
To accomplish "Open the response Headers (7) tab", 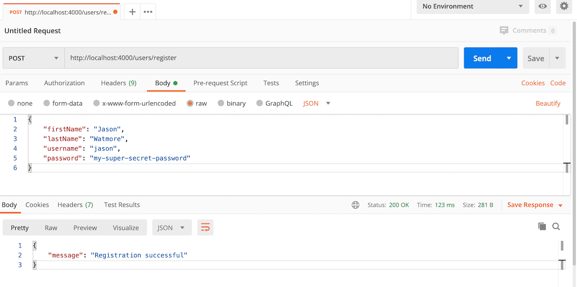I will pyautogui.click(x=75, y=205).
